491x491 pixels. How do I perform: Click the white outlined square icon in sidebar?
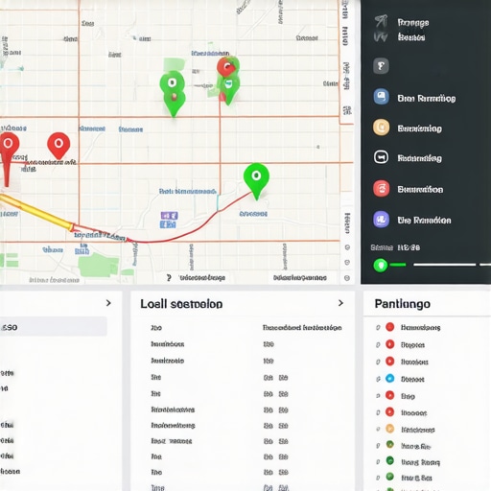point(381,157)
